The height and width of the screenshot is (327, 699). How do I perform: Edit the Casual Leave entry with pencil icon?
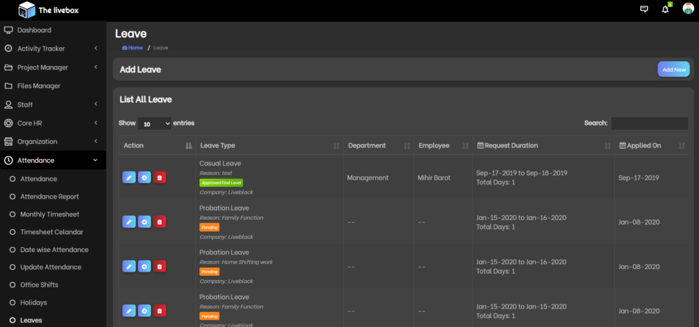[x=129, y=177]
